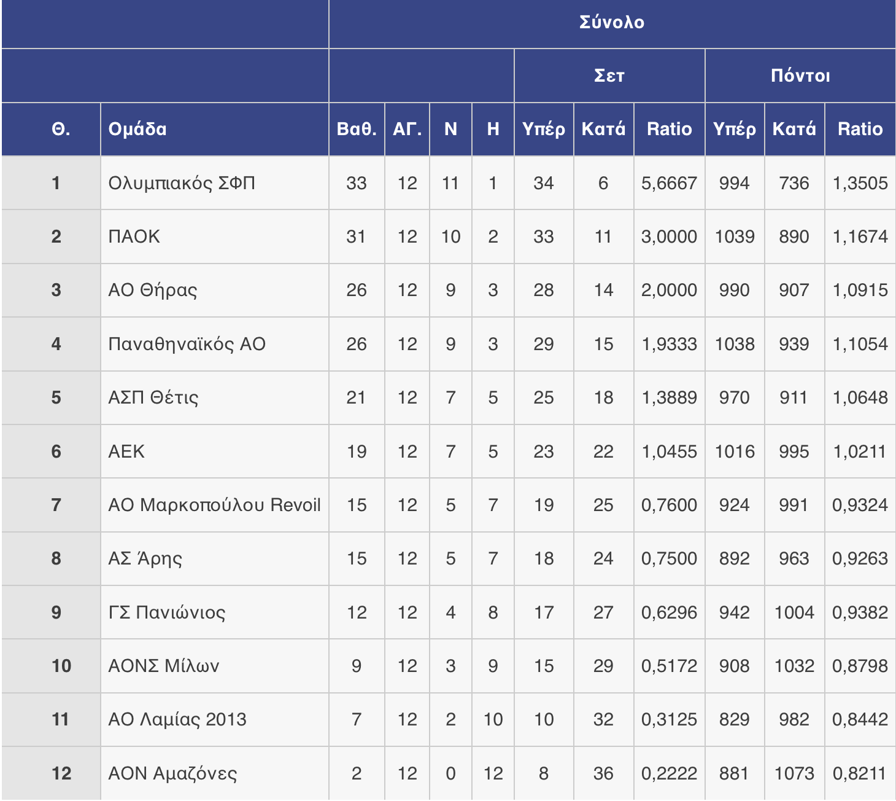The height and width of the screenshot is (801, 896).
Task: Click points ratio 0,9324
Action: point(860,505)
